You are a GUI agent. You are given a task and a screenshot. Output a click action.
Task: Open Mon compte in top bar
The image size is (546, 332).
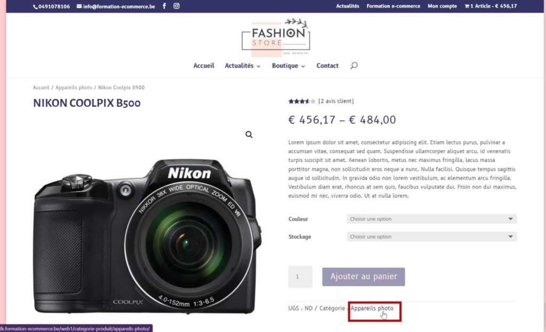coord(442,6)
